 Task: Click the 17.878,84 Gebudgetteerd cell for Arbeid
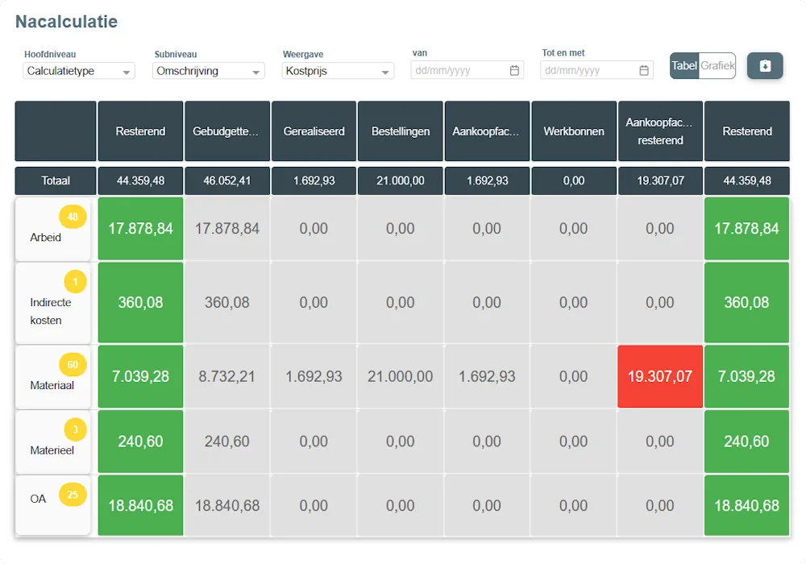pos(227,229)
